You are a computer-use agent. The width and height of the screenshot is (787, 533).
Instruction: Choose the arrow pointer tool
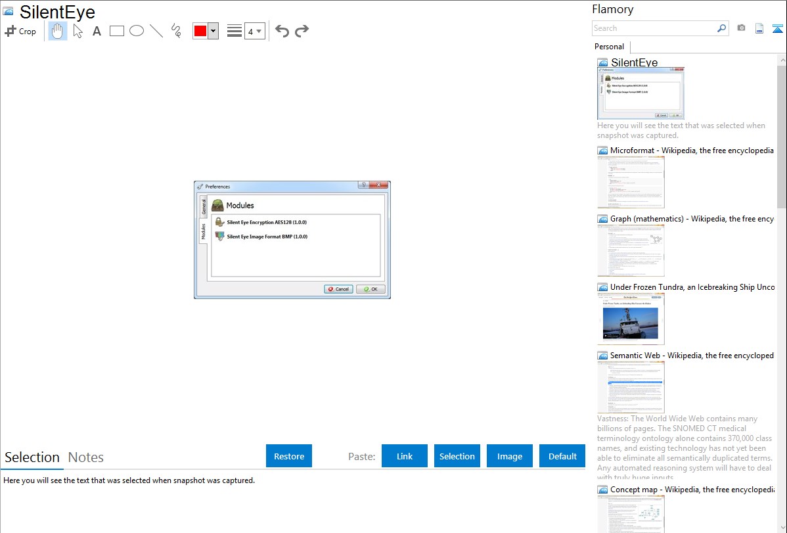click(78, 31)
